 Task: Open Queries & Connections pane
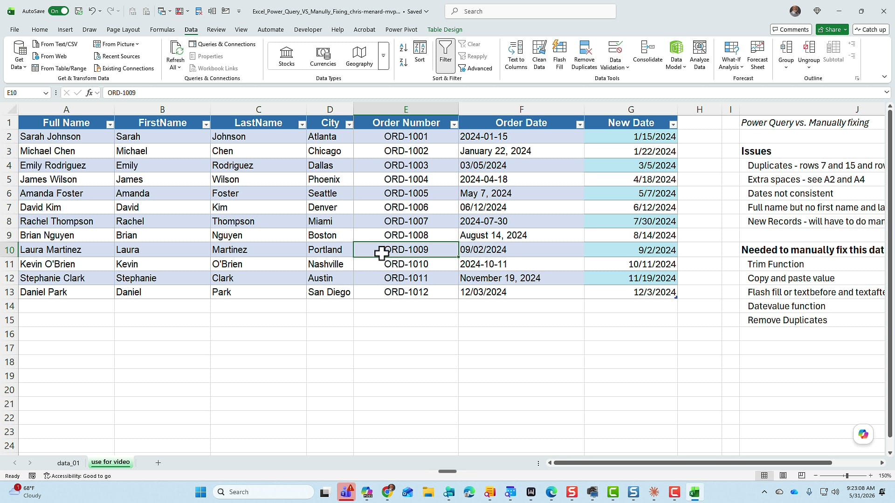point(222,44)
